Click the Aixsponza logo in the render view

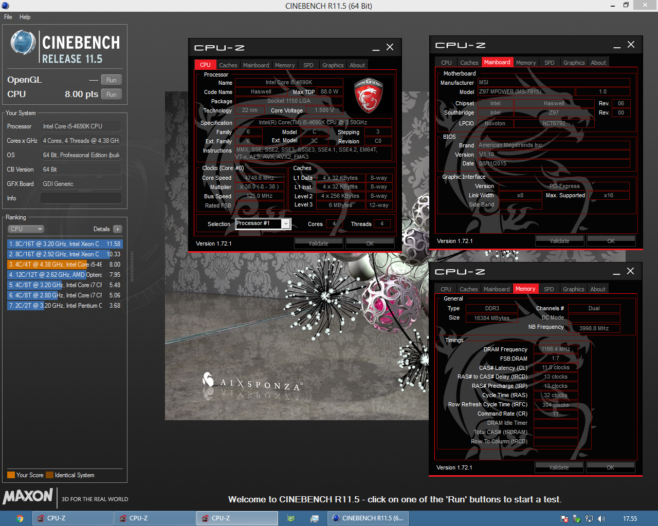click(x=252, y=383)
